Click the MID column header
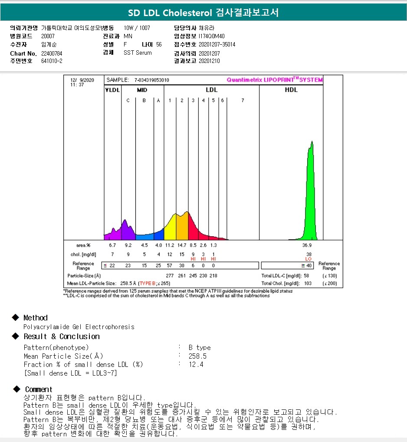Screen dimensions: 407x442 click(x=142, y=90)
